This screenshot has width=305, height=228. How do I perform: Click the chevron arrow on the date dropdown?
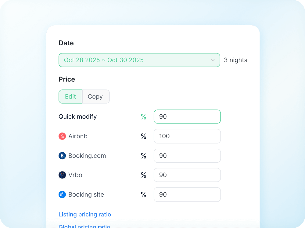(x=213, y=60)
